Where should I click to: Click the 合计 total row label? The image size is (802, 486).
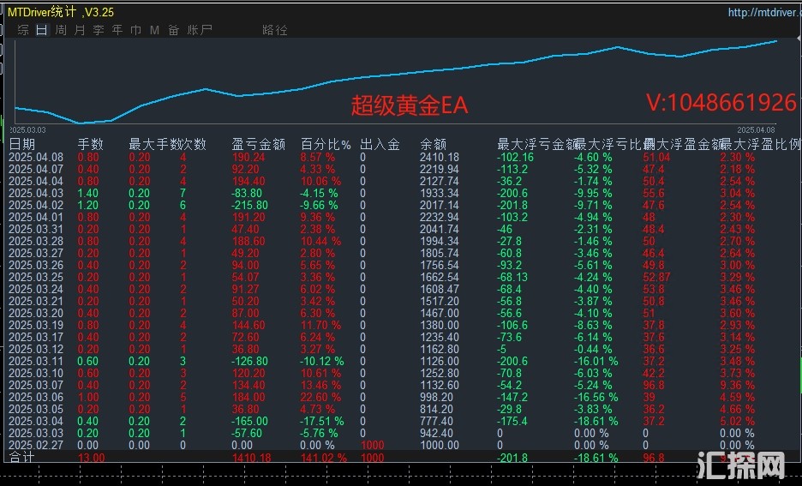[x=22, y=459]
